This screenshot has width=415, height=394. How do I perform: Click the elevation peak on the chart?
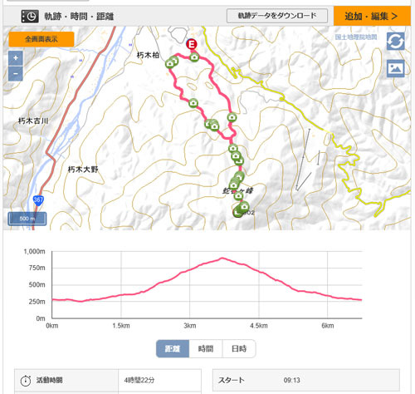point(222,259)
